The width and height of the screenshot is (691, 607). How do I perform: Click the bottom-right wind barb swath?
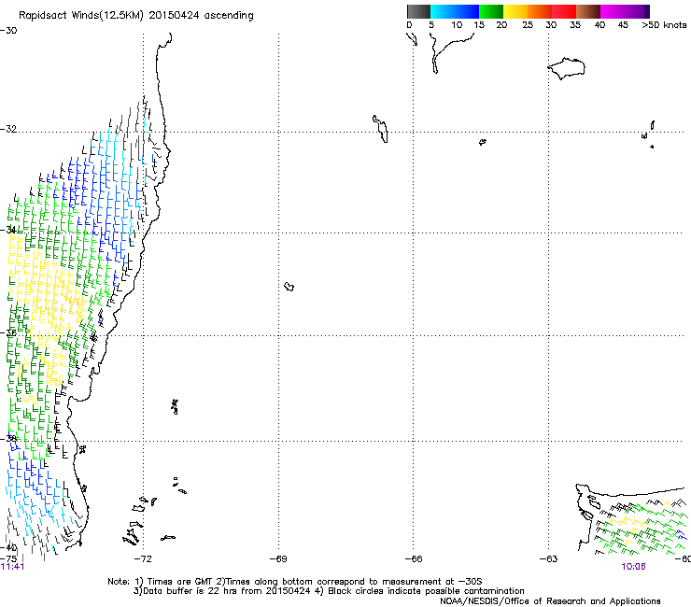coord(640,527)
